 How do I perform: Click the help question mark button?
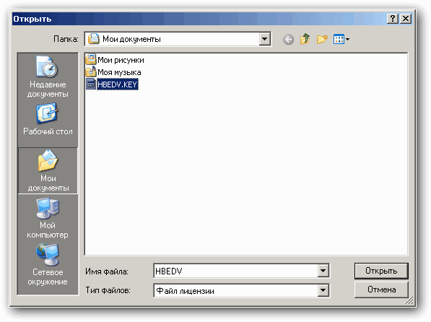(x=393, y=19)
